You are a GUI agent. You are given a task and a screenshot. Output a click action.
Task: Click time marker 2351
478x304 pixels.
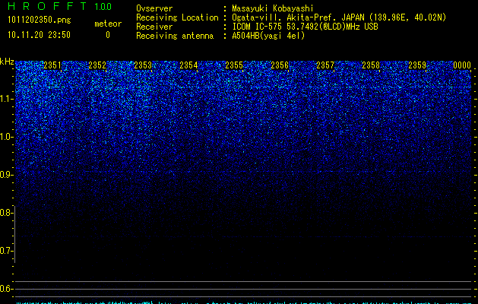(x=52, y=65)
